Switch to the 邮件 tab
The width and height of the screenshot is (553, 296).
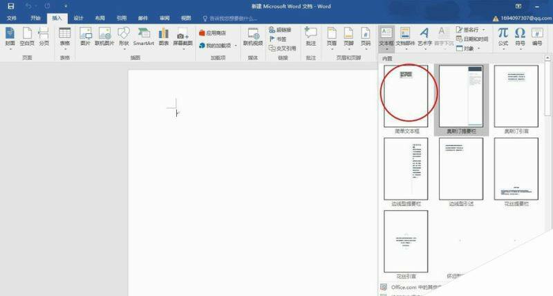(x=143, y=18)
